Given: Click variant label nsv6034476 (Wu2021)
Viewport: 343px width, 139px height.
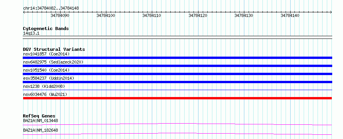Looking at the screenshot, I should (45, 94).
